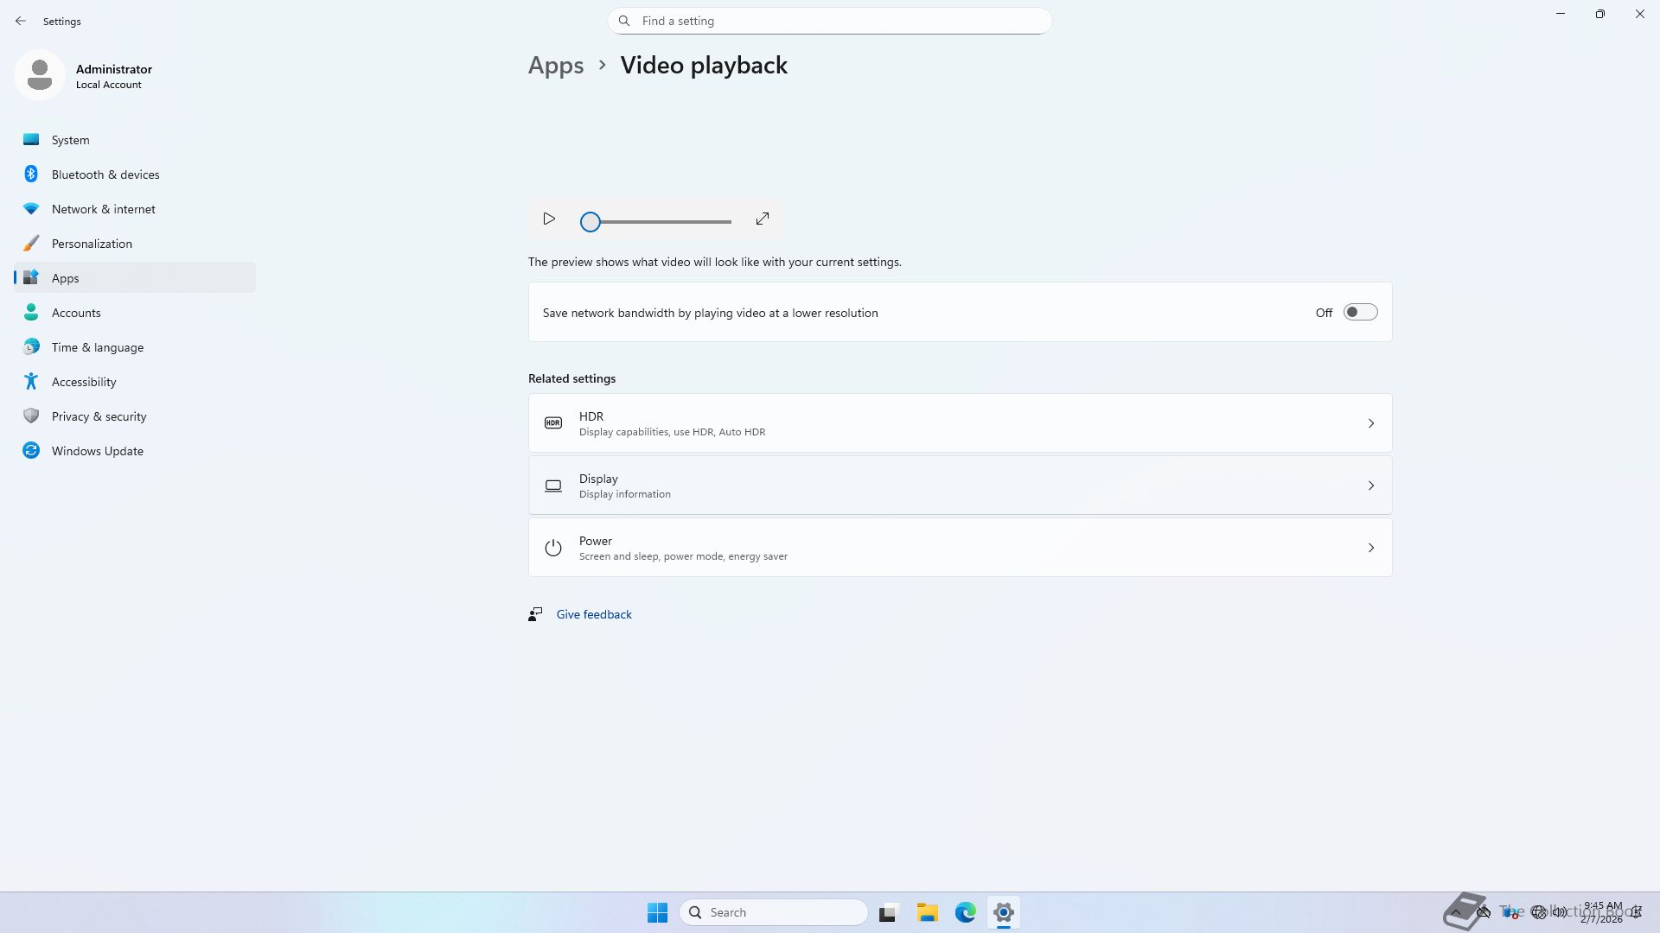Open Power related settings chevron
The width and height of the screenshot is (1660, 933).
(1370, 548)
